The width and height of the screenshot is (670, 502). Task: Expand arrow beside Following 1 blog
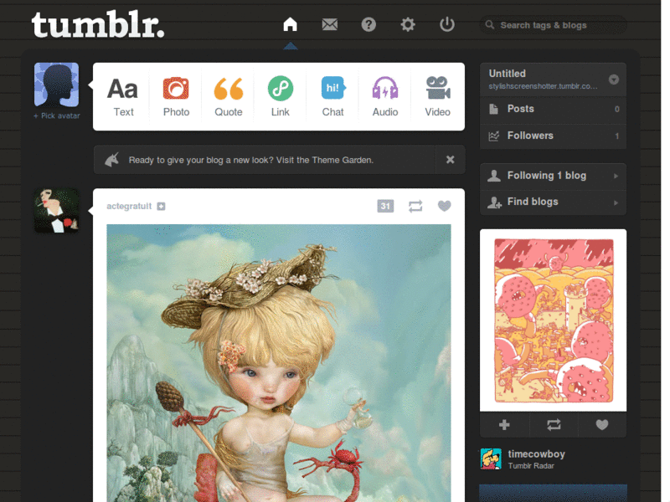(x=616, y=176)
